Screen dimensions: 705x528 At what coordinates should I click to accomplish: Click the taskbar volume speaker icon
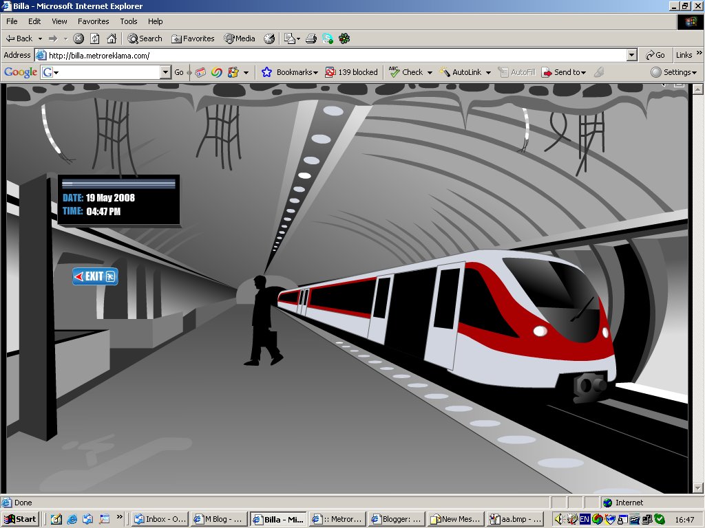(x=558, y=519)
